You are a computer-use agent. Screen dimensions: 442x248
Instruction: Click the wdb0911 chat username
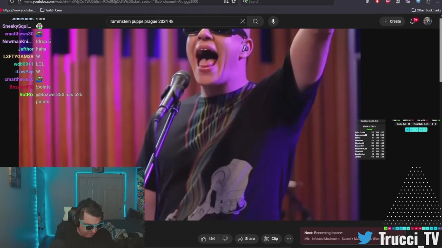(23, 64)
